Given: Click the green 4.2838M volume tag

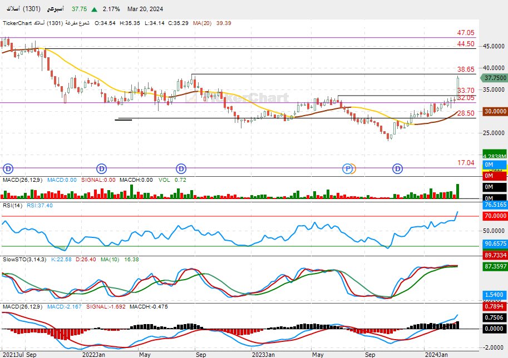Looking at the screenshot, I should (495, 155).
